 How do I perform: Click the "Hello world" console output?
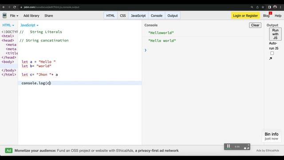coord(162,41)
